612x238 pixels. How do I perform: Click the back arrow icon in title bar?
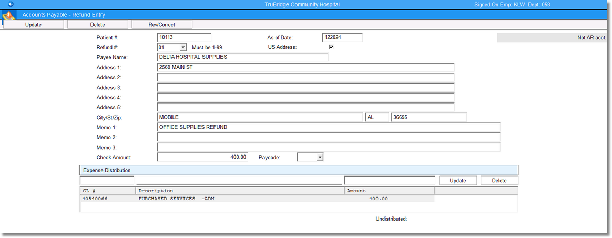click(x=11, y=4)
